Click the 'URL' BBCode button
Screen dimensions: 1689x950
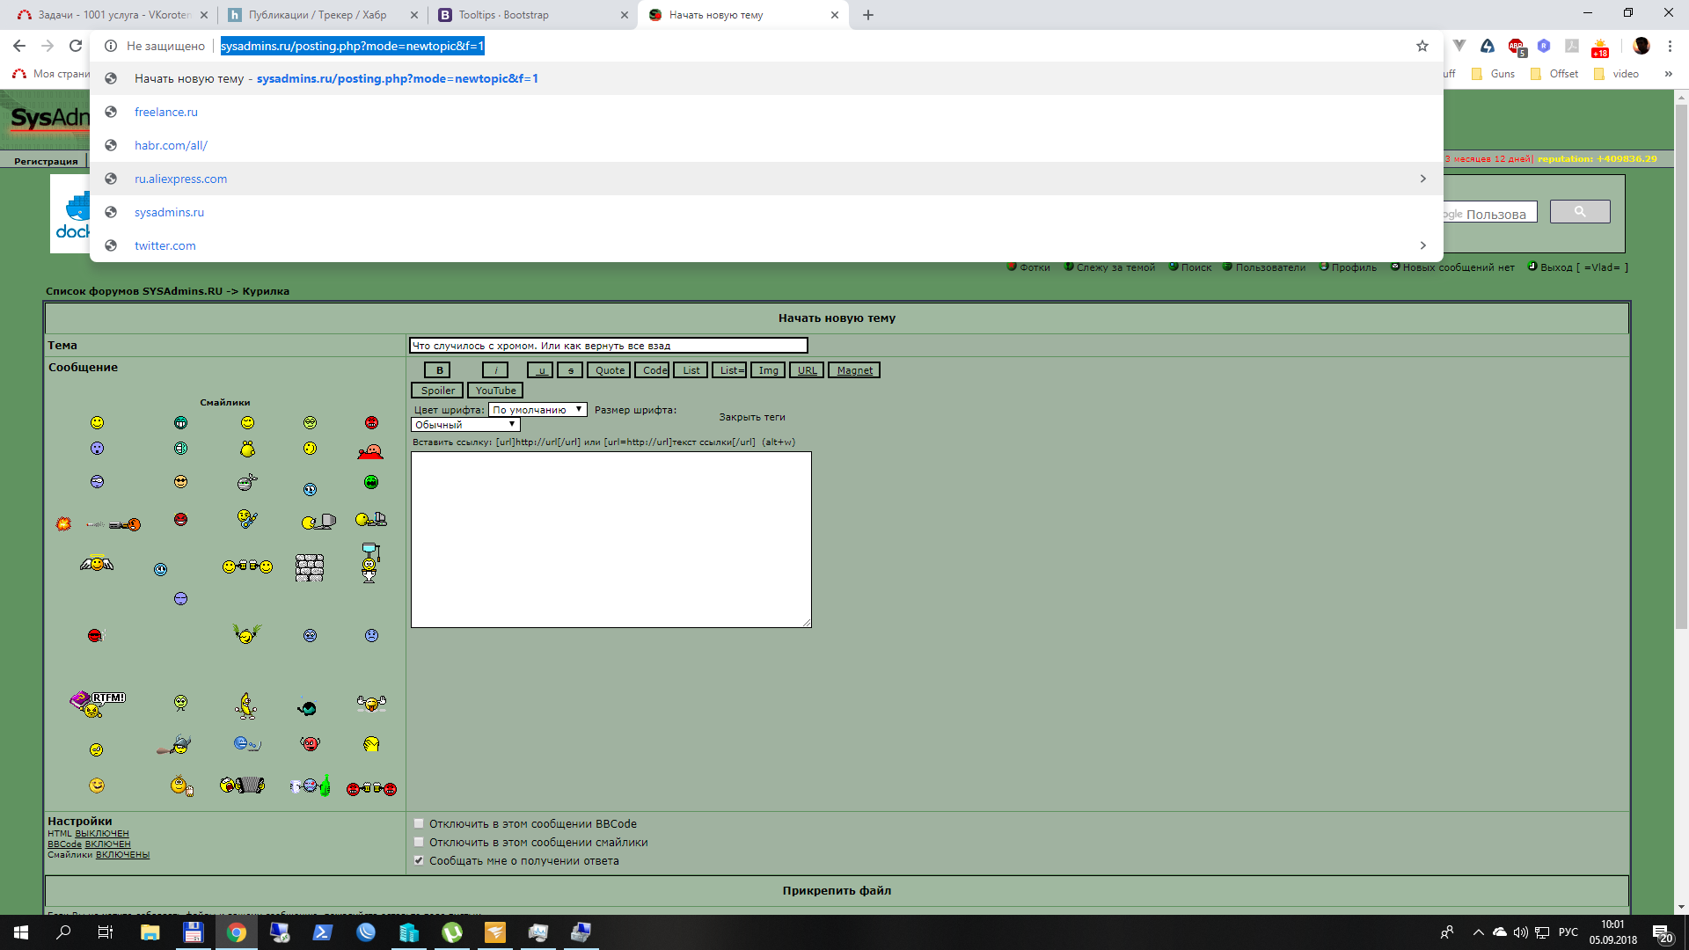point(807,370)
